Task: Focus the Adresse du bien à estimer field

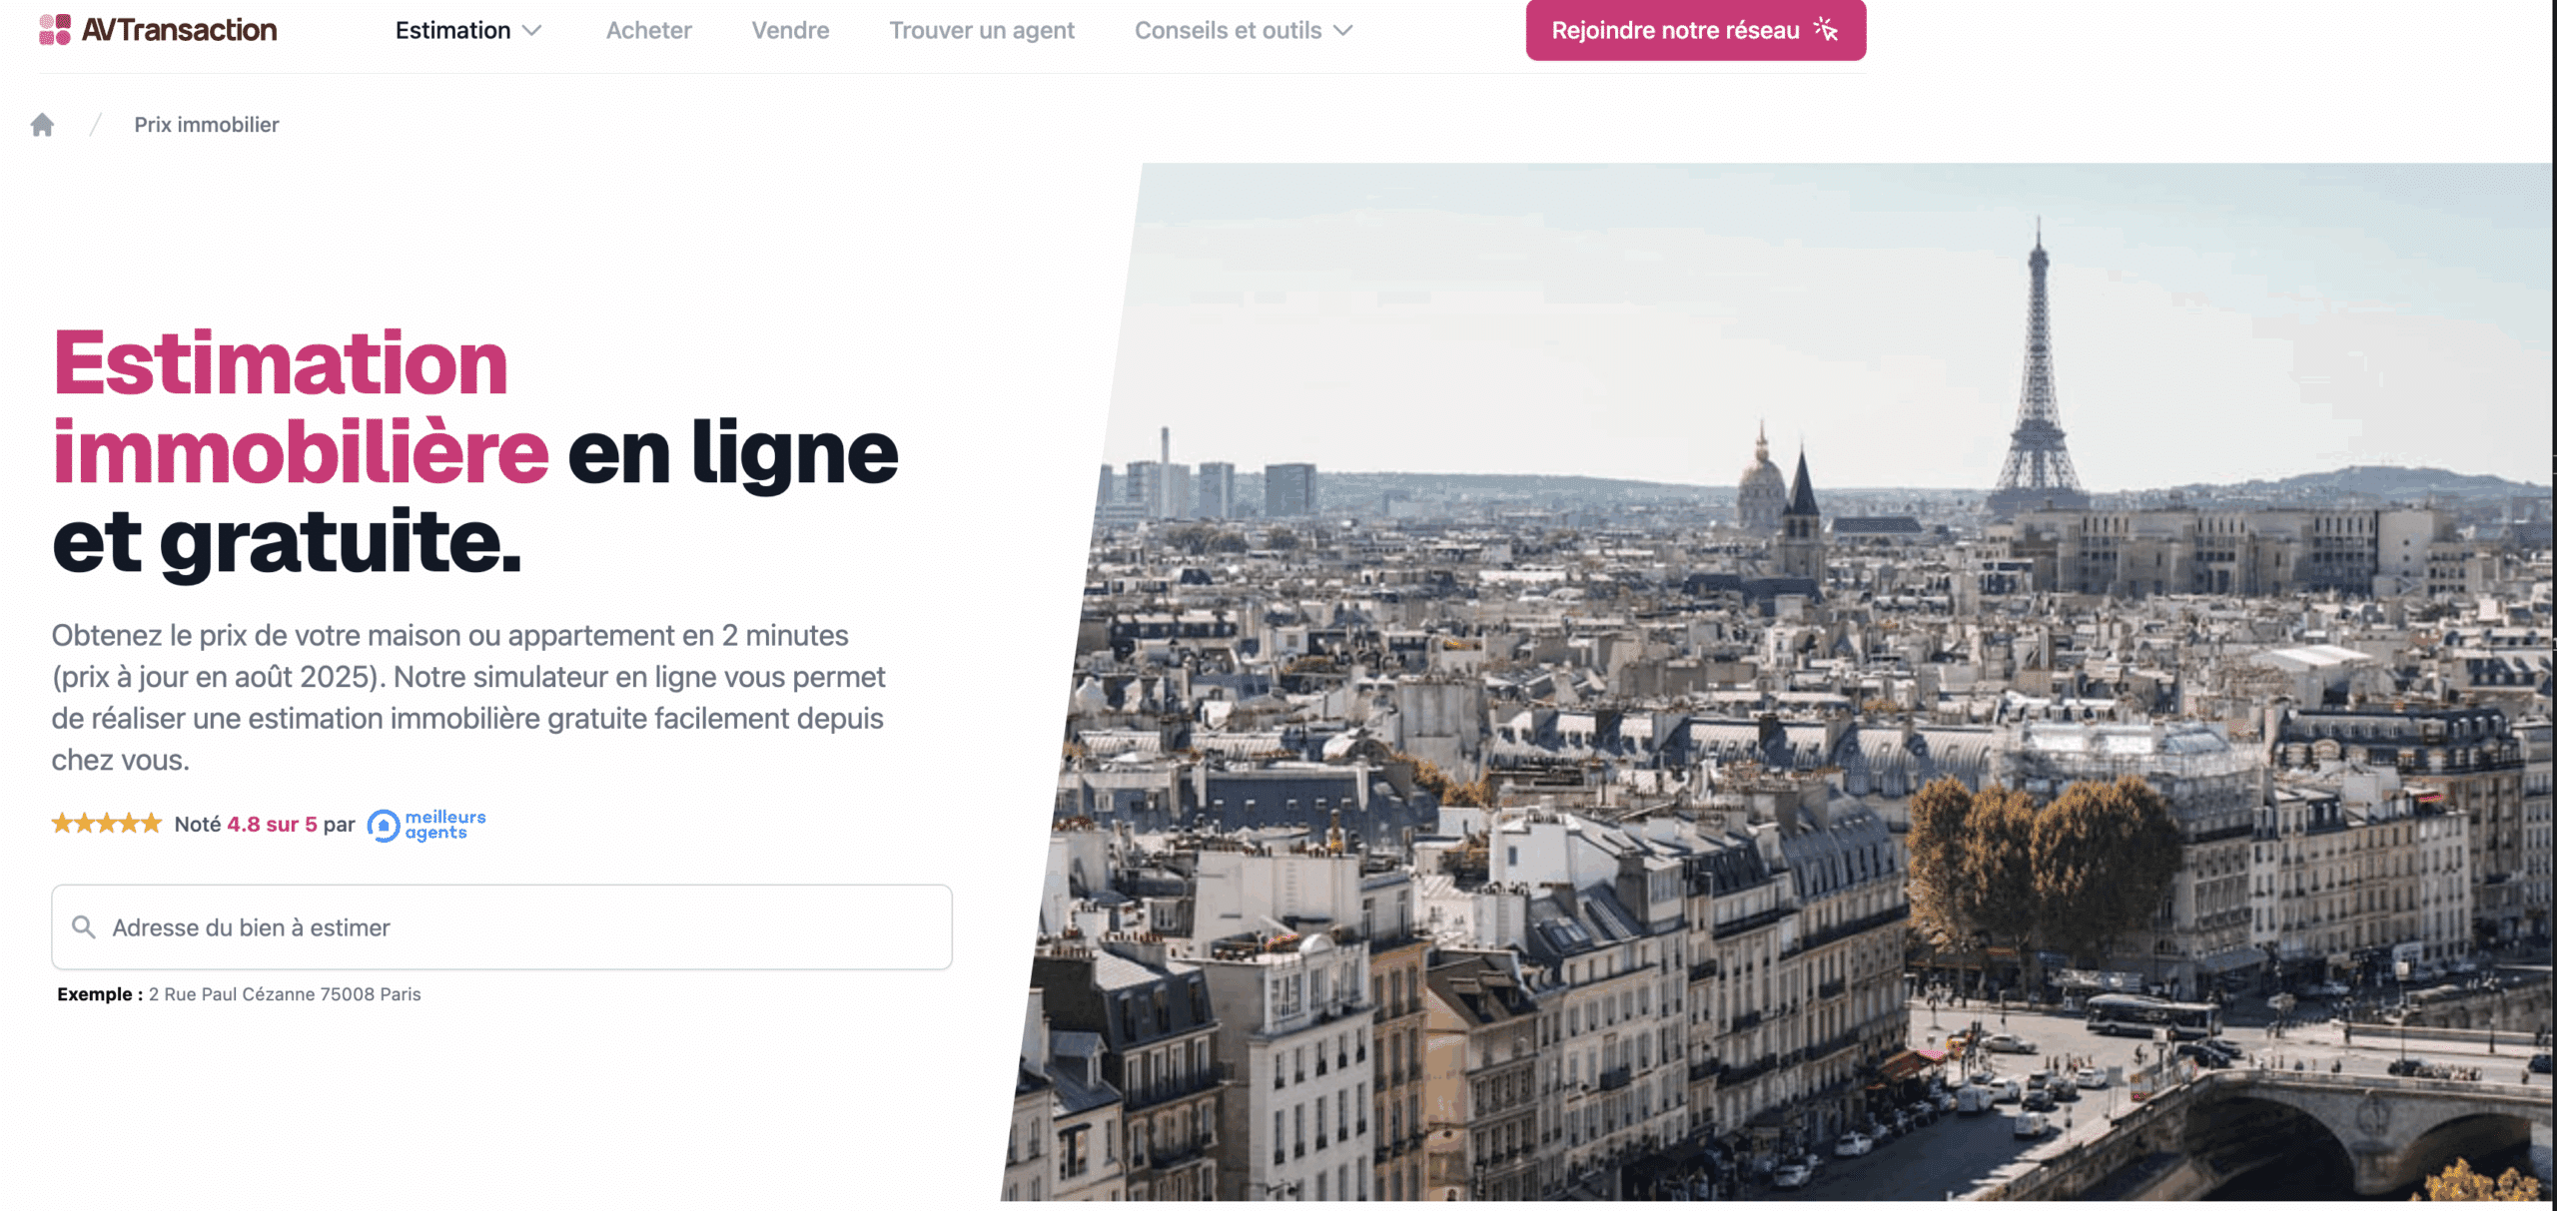Action: point(501,927)
